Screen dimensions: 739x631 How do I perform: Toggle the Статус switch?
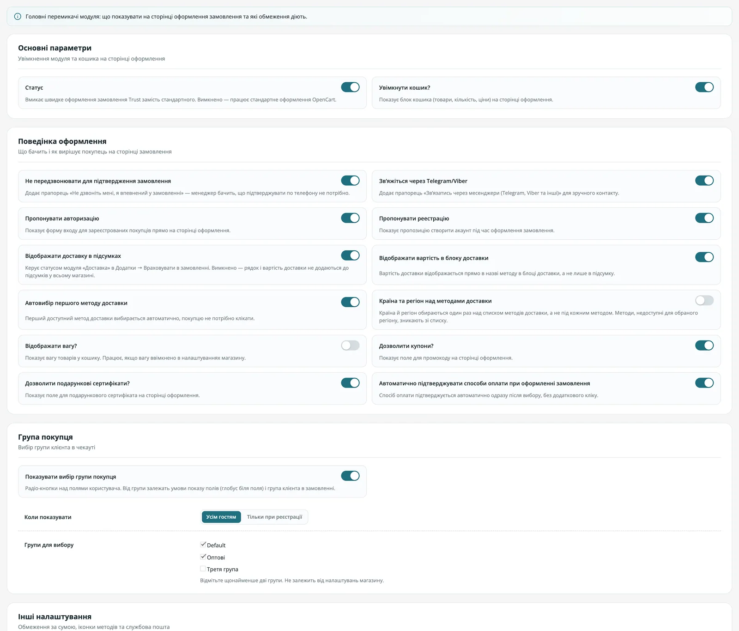350,87
